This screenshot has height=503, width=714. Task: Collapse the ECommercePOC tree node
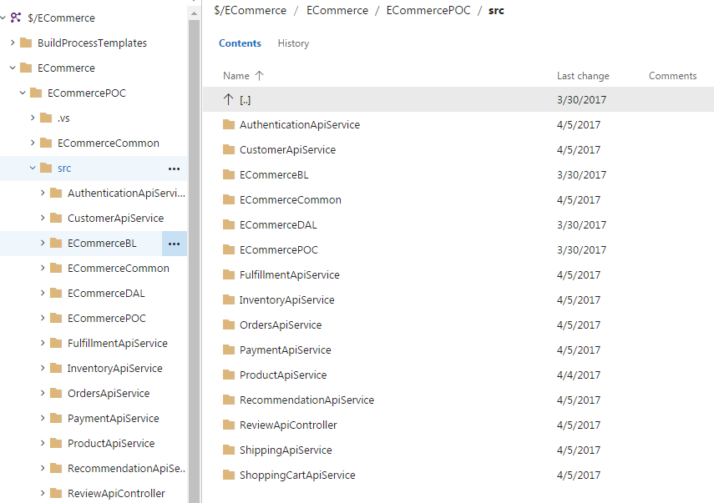23,93
